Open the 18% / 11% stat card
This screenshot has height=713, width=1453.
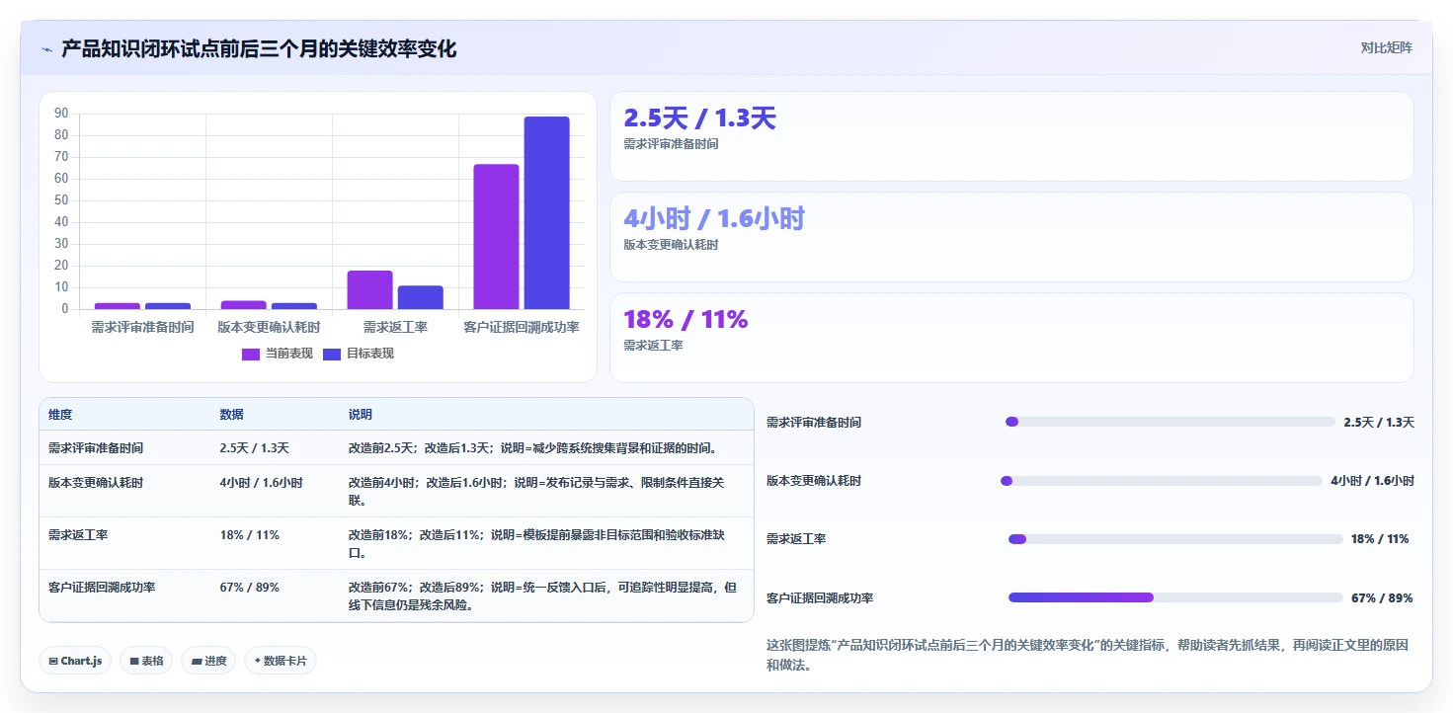point(1011,338)
